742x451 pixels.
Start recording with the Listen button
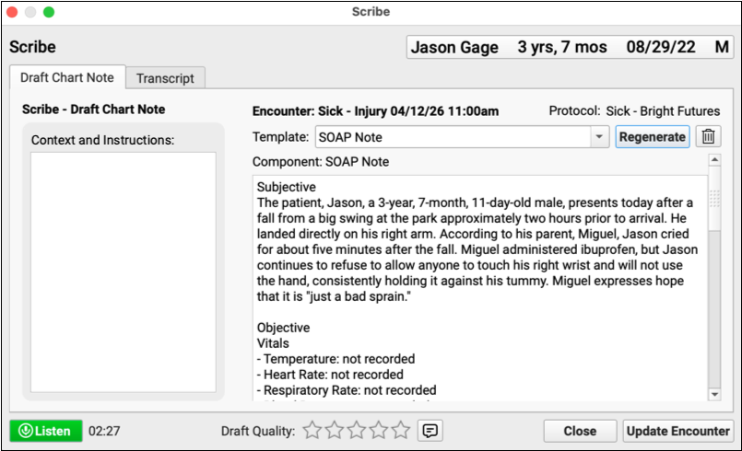(x=46, y=430)
